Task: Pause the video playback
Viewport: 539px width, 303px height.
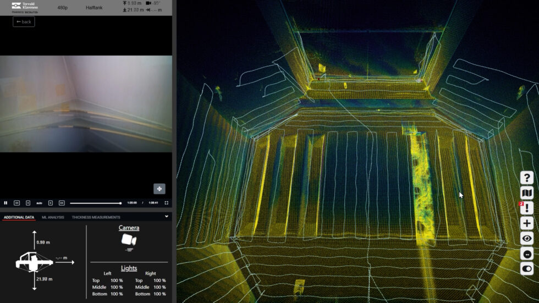Action: [6, 203]
